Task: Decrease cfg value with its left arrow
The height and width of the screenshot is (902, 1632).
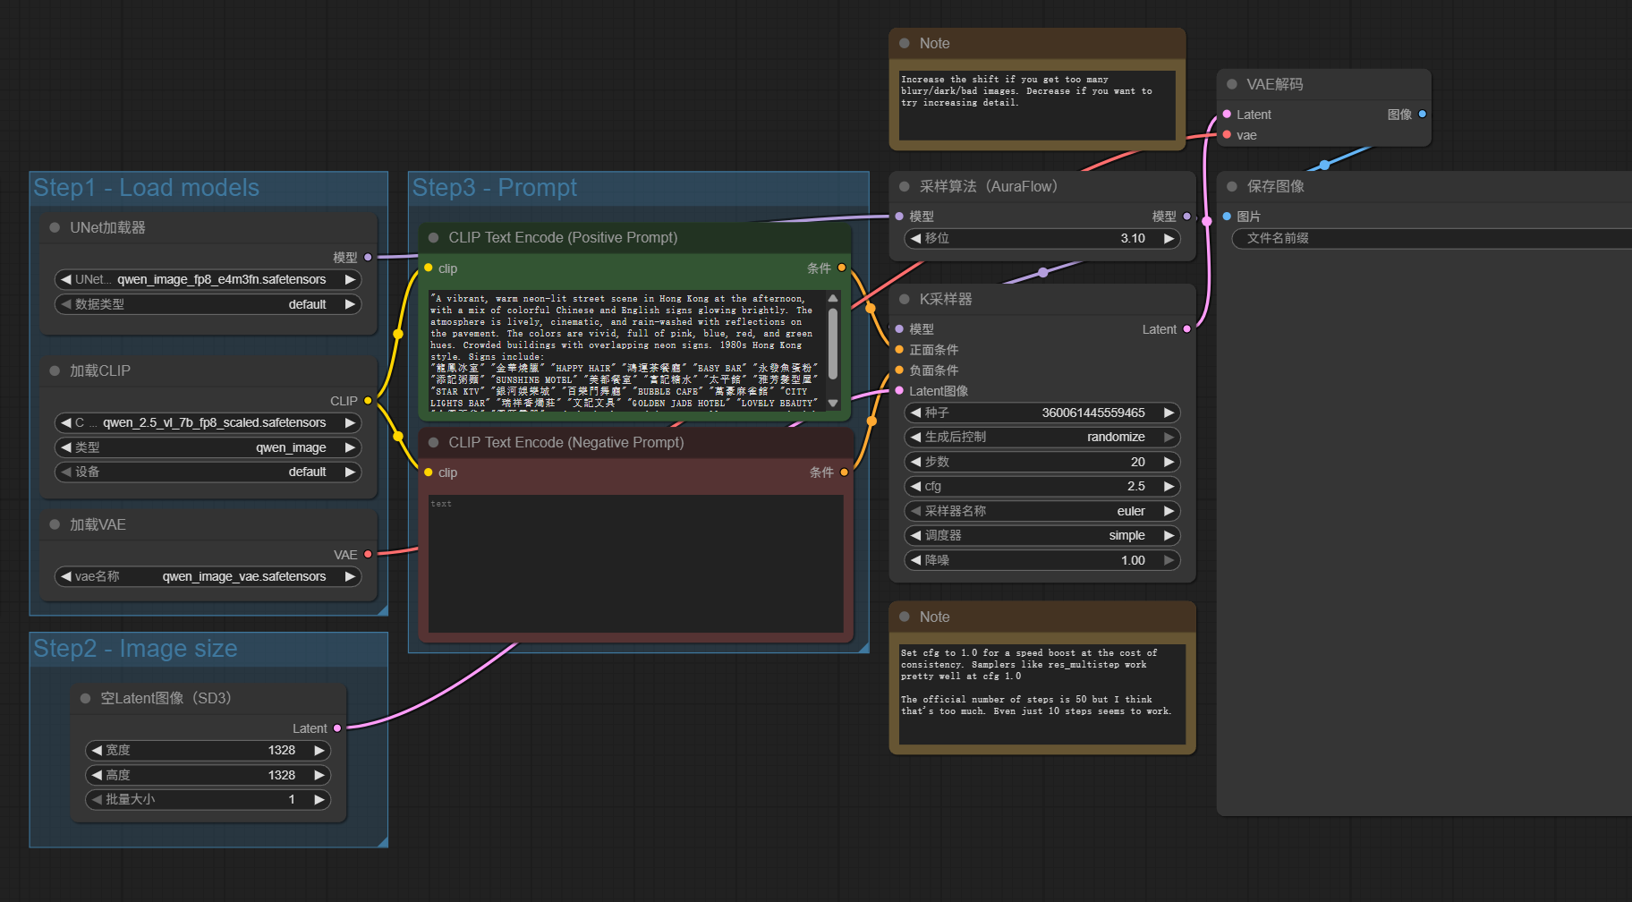Action: coord(915,486)
